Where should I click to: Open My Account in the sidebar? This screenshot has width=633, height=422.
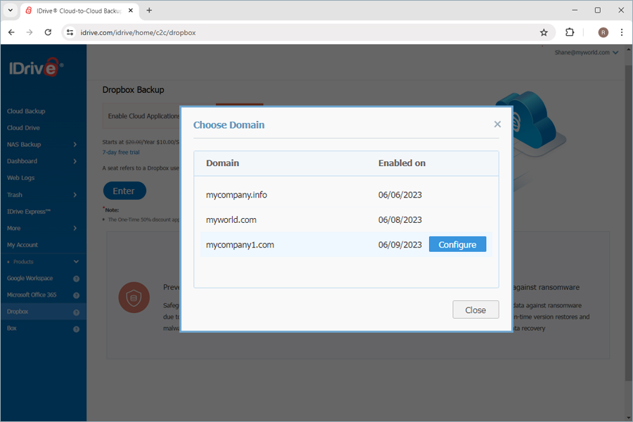tap(23, 245)
